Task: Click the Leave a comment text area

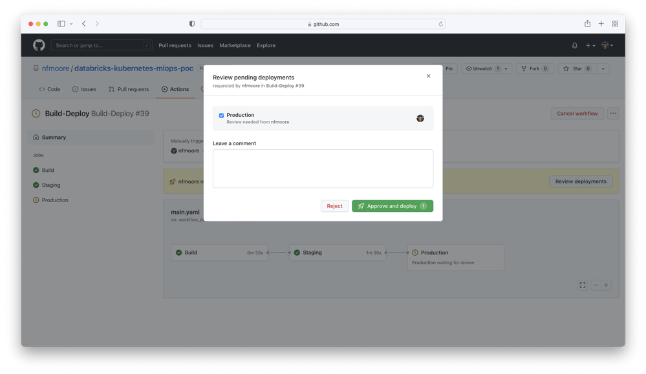Action: click(x=323, y=169)
